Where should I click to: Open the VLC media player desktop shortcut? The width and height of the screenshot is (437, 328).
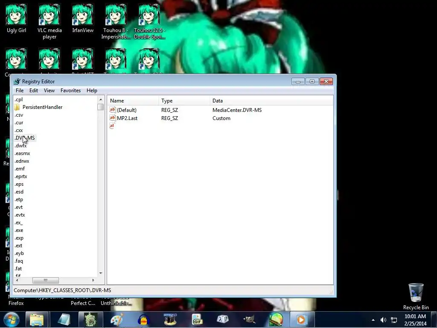pos(50,21)
